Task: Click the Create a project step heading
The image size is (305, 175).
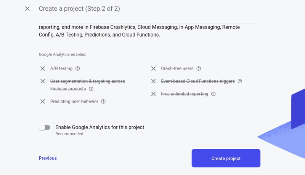Action: pyautogui.click(x=79, y=8)
